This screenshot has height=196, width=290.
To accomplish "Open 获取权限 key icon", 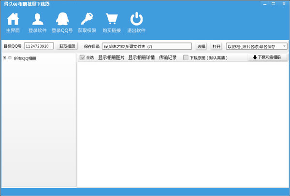I will (87, 19).
